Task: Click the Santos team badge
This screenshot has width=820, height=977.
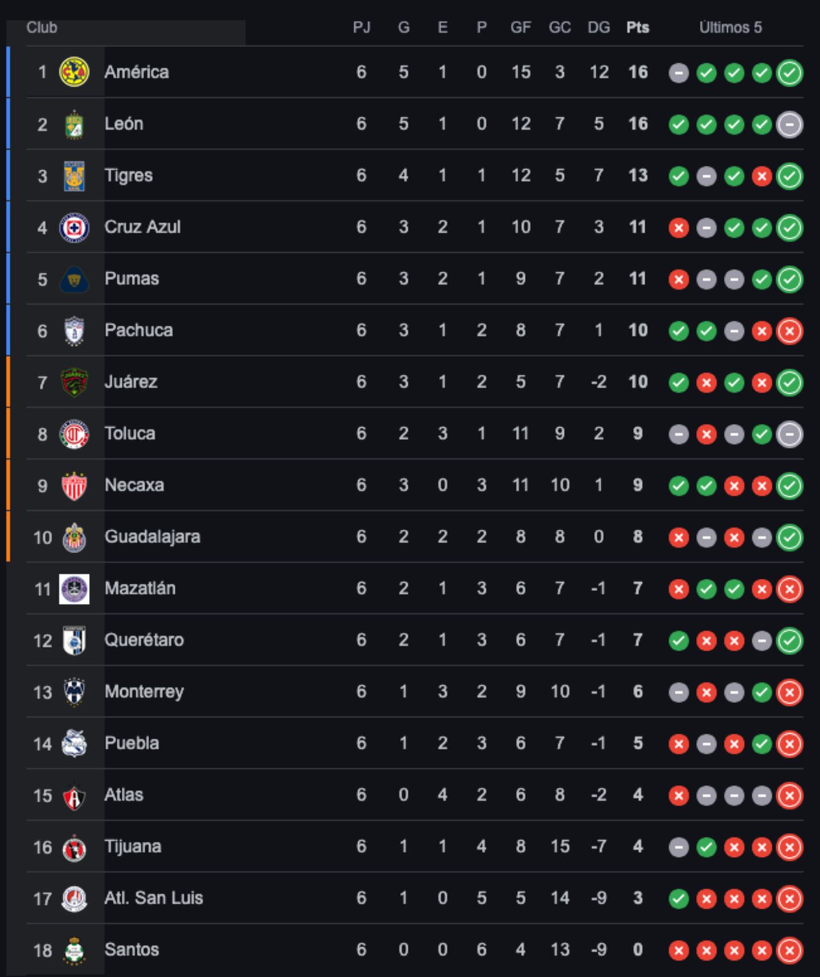Action: [x=74, y=950]
